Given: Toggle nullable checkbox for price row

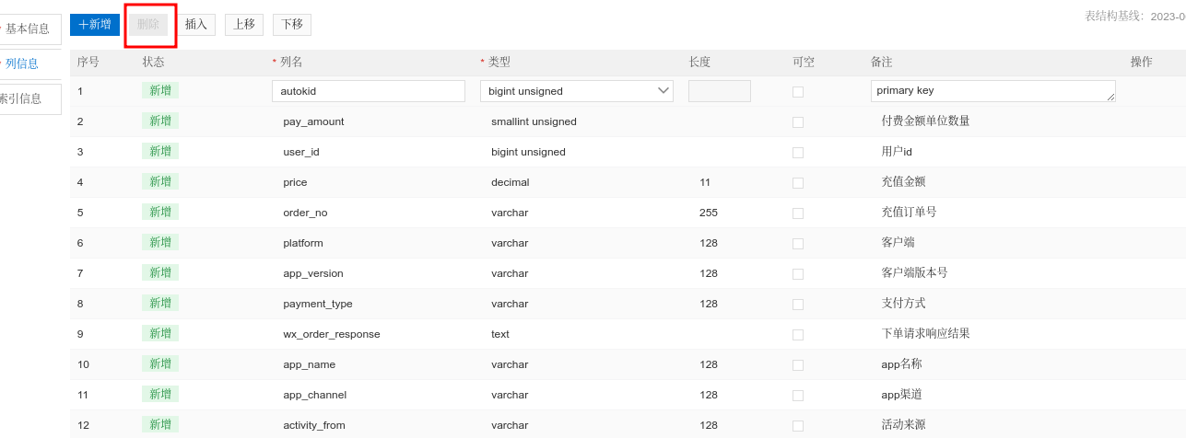Looking at the screenshot, I should 798,183.
